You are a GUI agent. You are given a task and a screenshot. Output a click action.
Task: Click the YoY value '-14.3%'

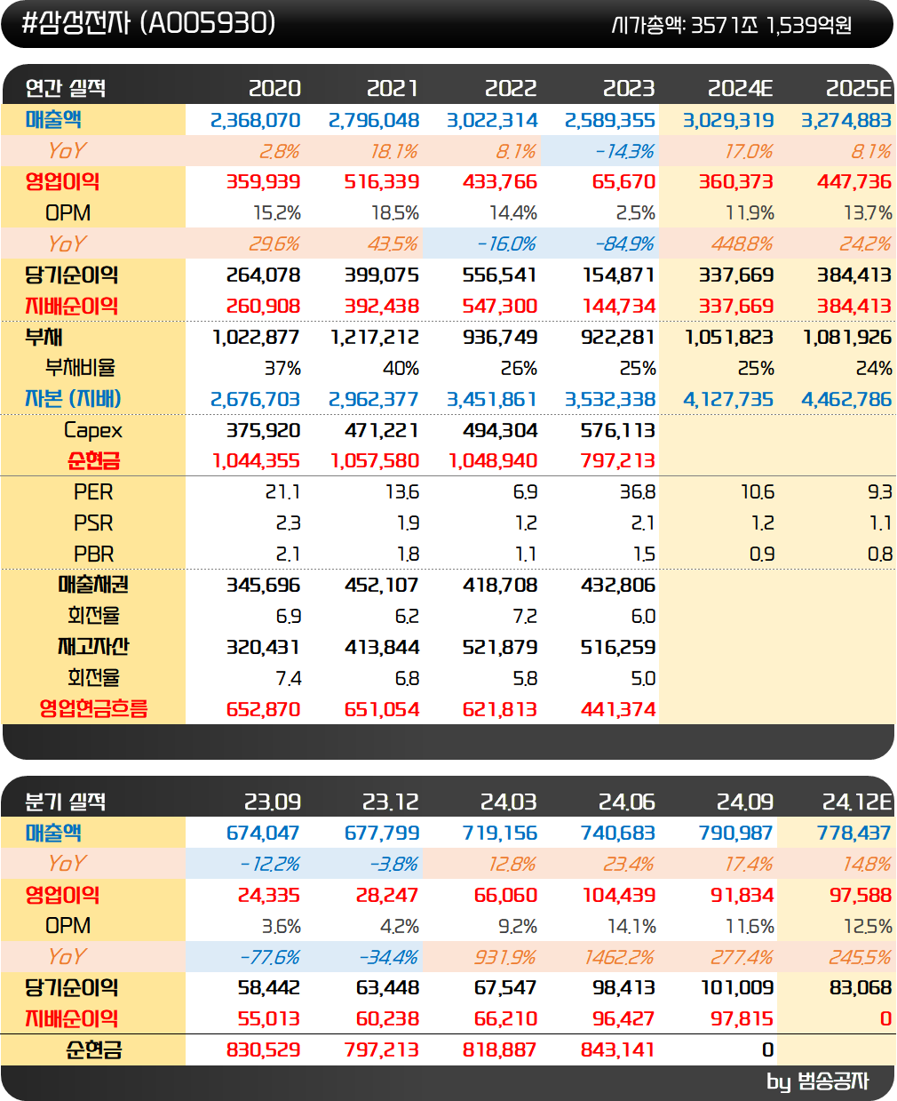coord(624,151)
